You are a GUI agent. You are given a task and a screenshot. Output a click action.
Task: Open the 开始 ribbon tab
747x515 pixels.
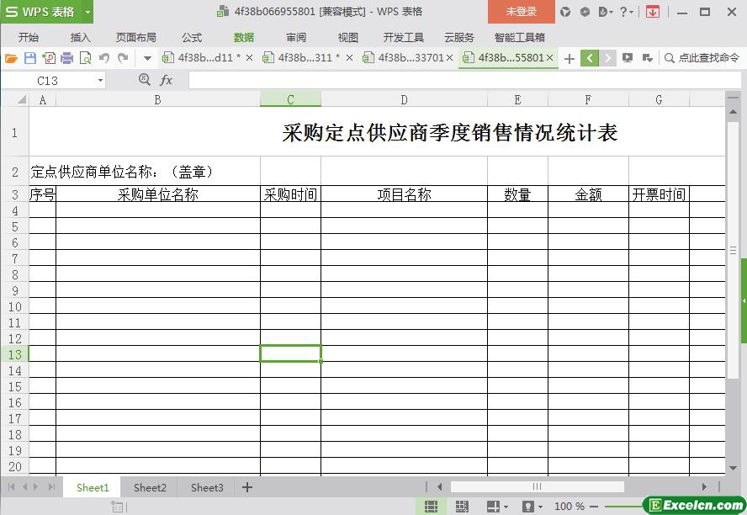pos(29,37)
